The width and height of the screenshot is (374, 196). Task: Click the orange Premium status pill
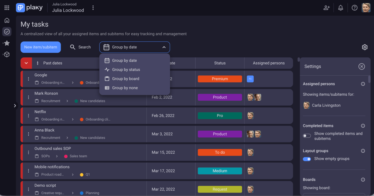[x=220, y=79]
